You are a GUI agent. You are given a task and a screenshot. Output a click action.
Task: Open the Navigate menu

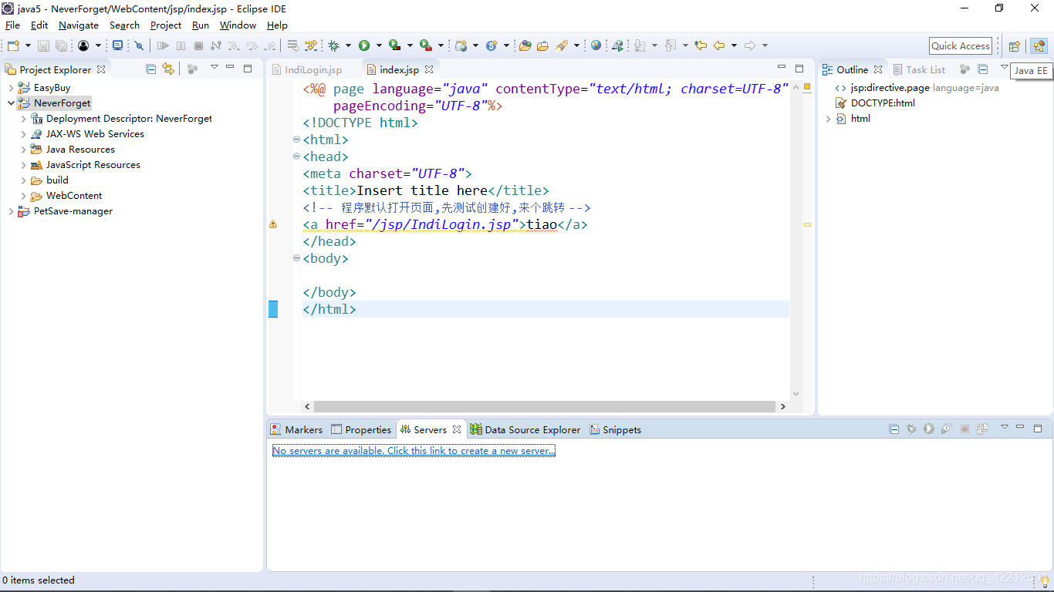tap(79, 25)
